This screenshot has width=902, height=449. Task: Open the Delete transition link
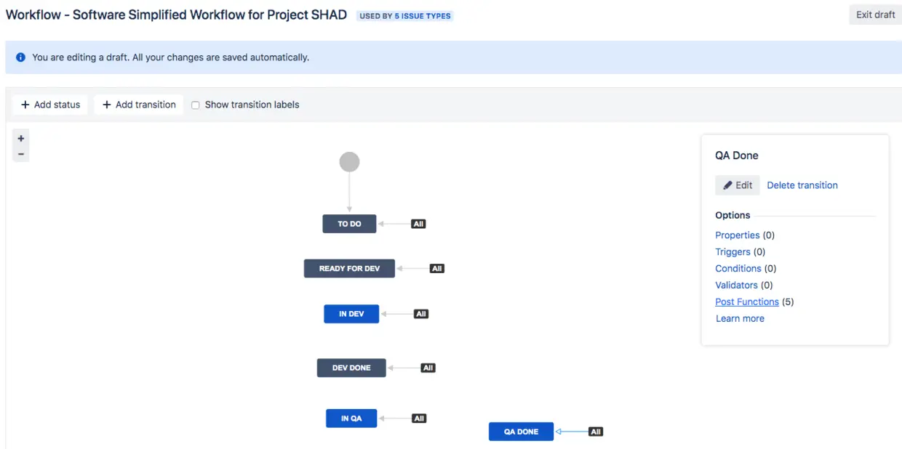802,185
